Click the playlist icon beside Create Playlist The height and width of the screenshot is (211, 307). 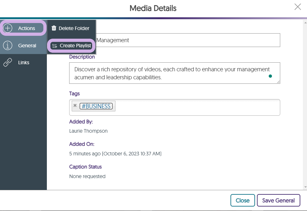tap(55, 46)
